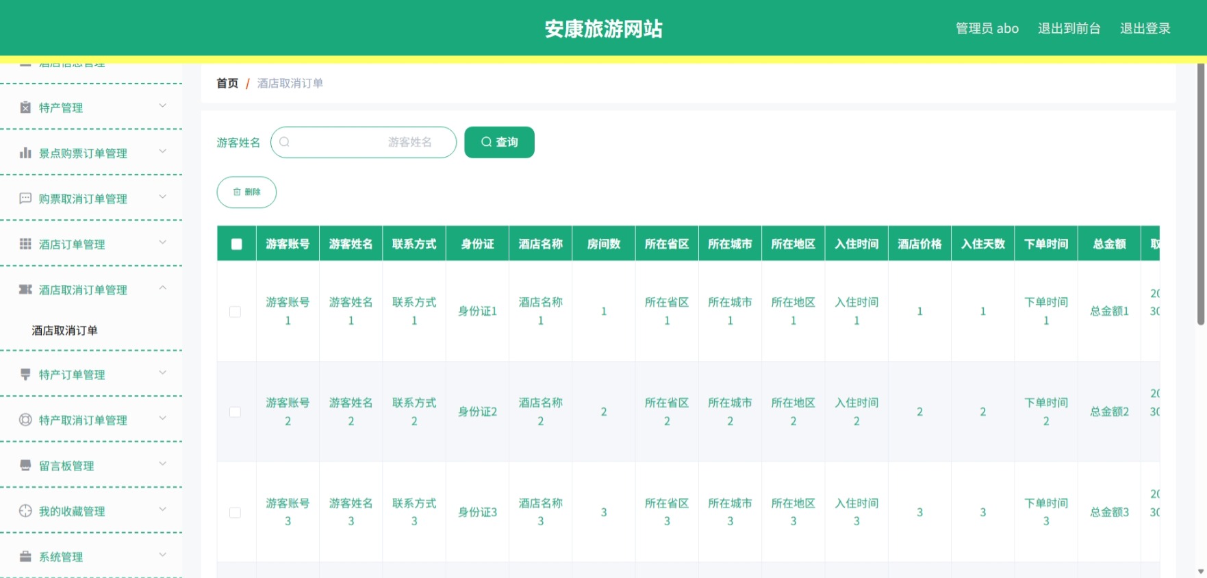Click the 查询 search button
The image size is (1207, 578).
(x=499, y=142)
